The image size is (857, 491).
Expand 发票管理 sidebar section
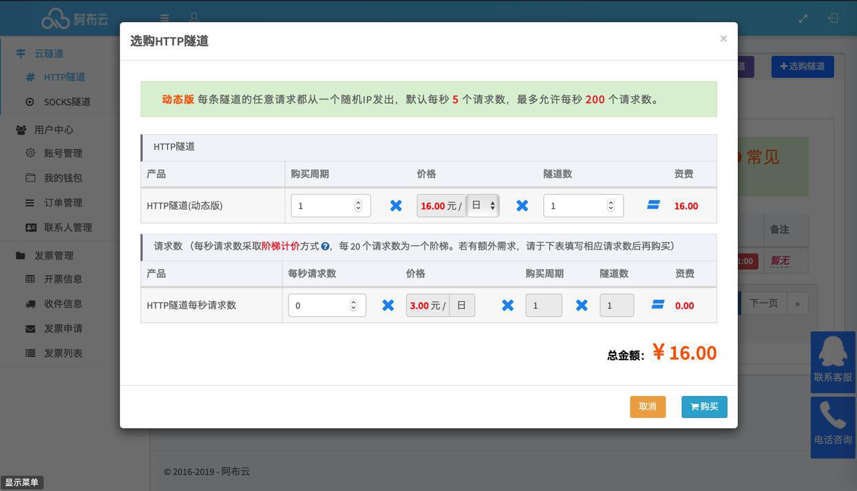(x=54, y=255)
